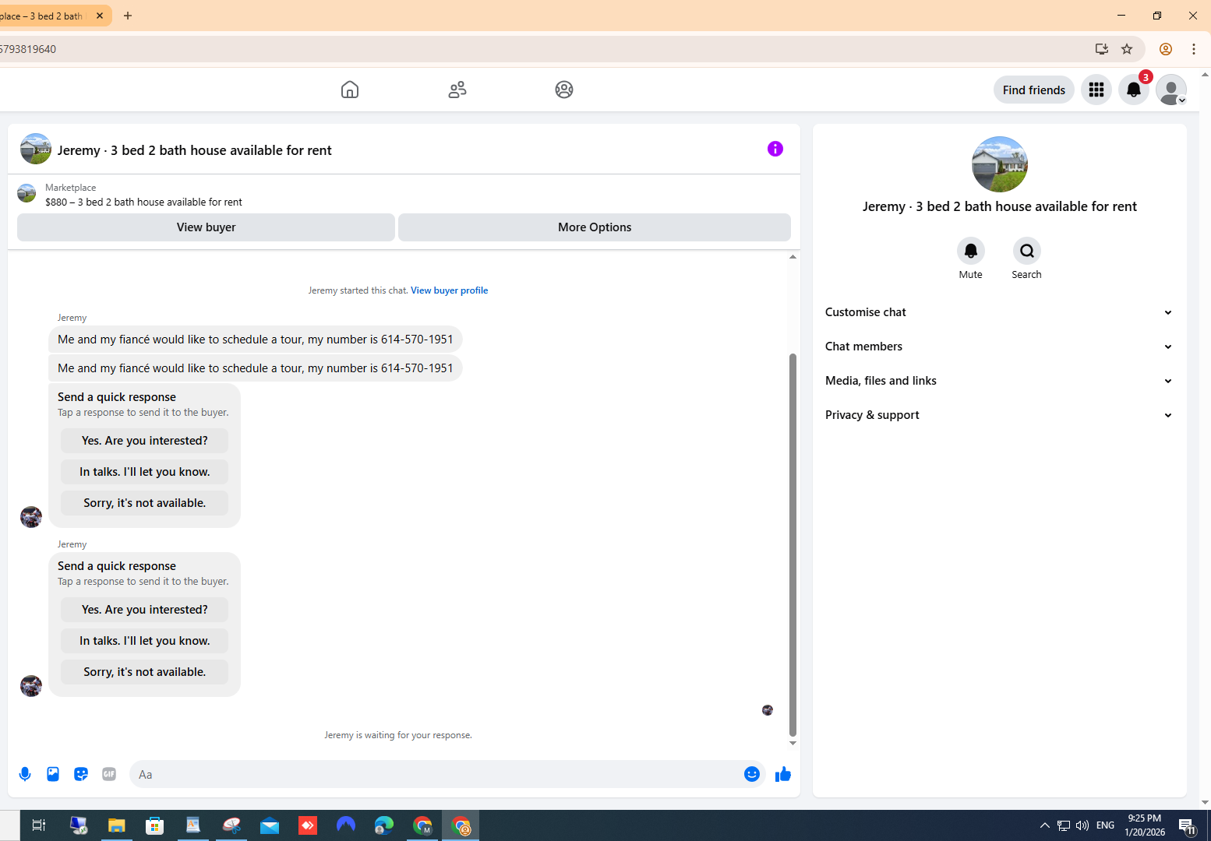
Task: Send 'In talks. I'll let you know.' from first card
Action: pos(145,472)
